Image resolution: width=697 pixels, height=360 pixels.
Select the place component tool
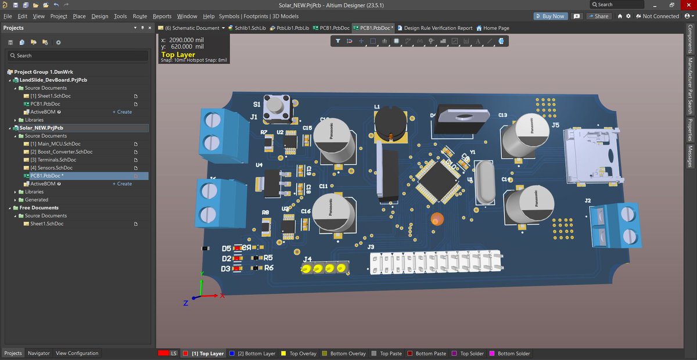[396, 41]
